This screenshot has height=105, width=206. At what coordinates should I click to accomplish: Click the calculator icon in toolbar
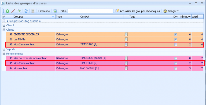click(x=33, y=11)
